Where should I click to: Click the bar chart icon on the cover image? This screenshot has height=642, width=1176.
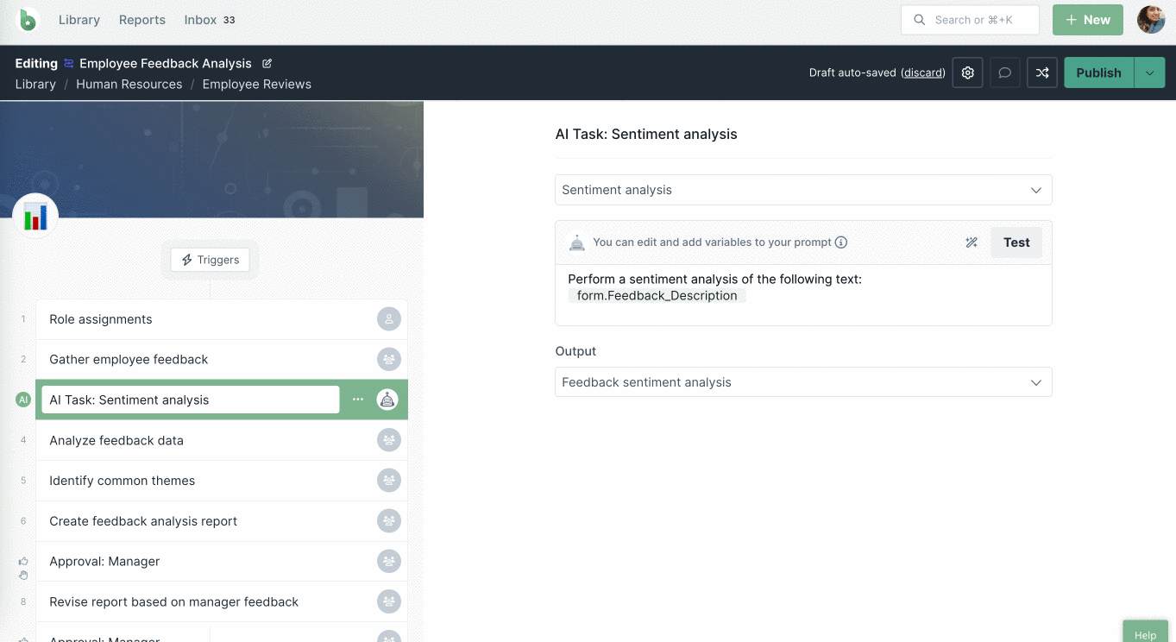tap(35, 216)
